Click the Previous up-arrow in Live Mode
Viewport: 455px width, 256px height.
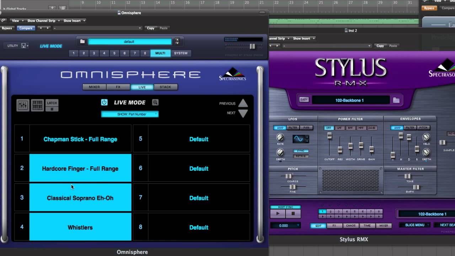(x=243, y=103)
